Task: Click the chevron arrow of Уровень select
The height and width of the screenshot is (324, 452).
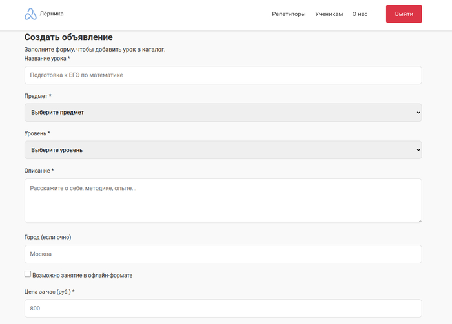Action: 418,150
